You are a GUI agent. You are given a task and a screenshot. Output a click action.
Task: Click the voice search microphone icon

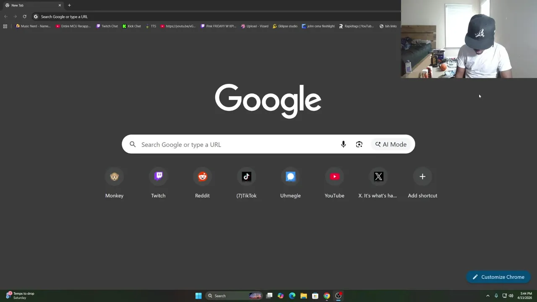pos(343,144)
